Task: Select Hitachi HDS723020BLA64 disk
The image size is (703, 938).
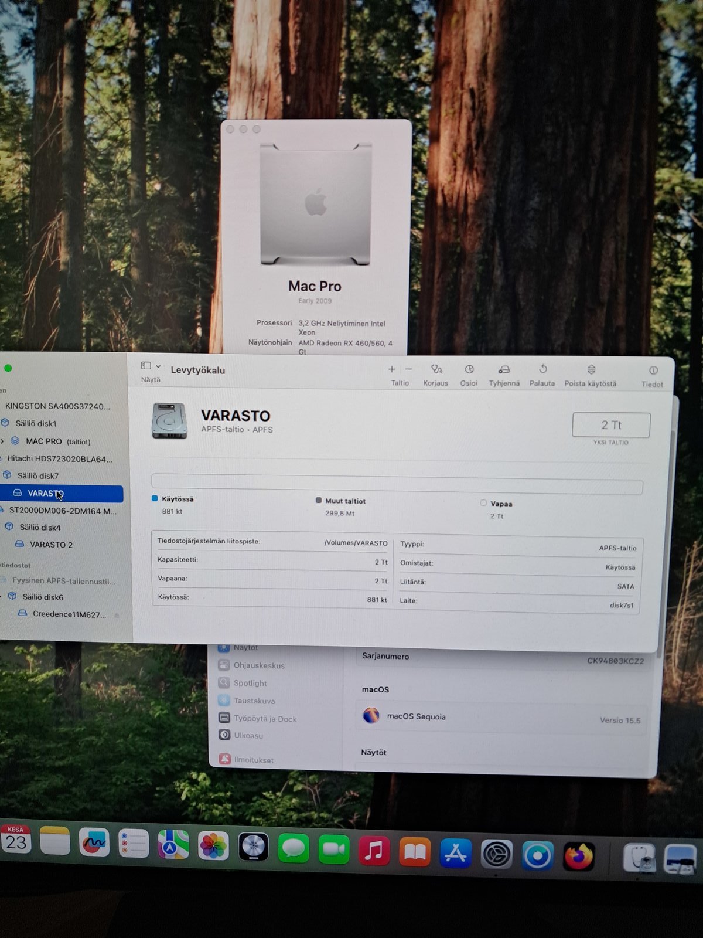Action: coord(59,458)
